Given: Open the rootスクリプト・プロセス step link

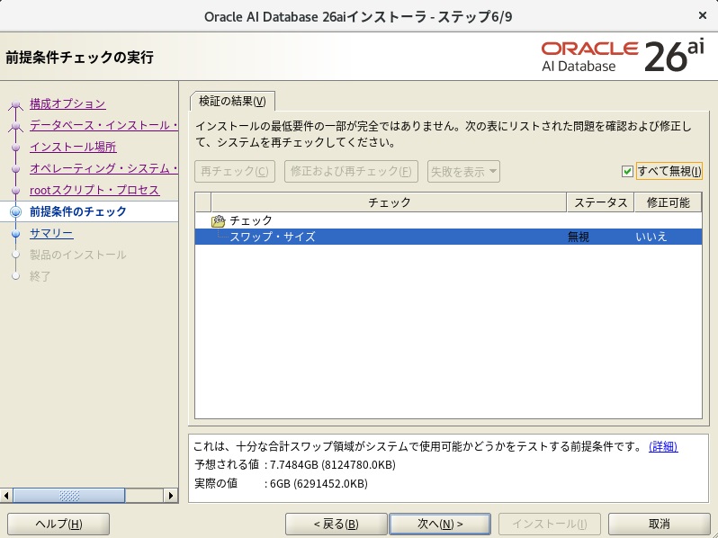Looking at the screenshot, I should point(94,190).
